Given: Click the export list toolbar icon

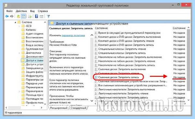Looking at the screenshot, I should point(30,16).
